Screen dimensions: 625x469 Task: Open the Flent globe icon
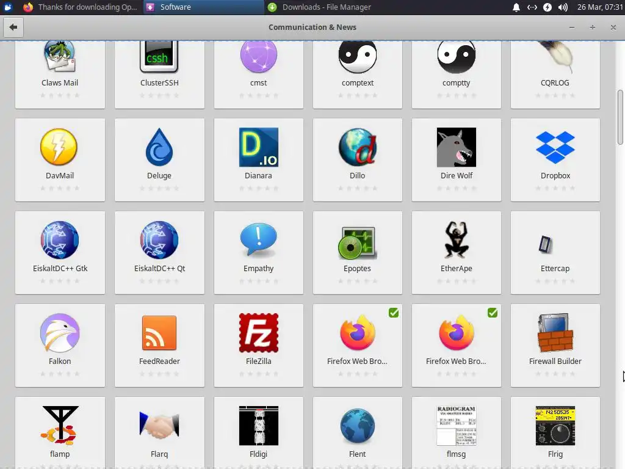coord(358,426)
